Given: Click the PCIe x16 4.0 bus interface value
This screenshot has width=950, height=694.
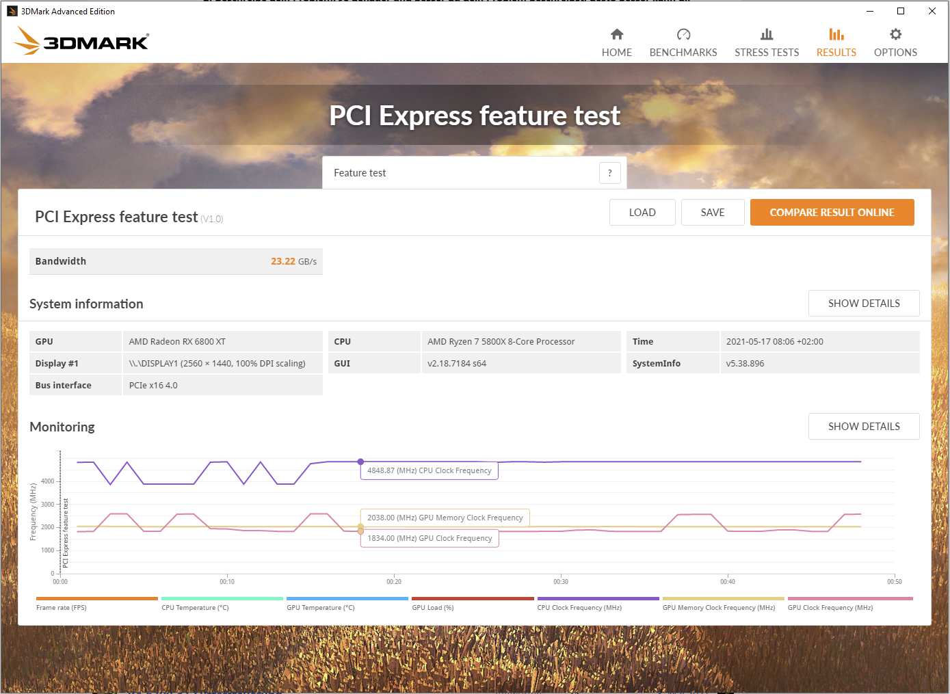Looking at the screenshot, I should (x=222, y=386).
